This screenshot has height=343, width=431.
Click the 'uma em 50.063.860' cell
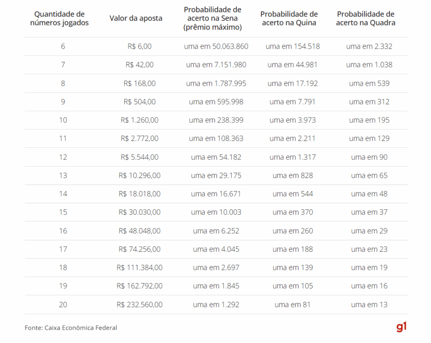[216, 46]
